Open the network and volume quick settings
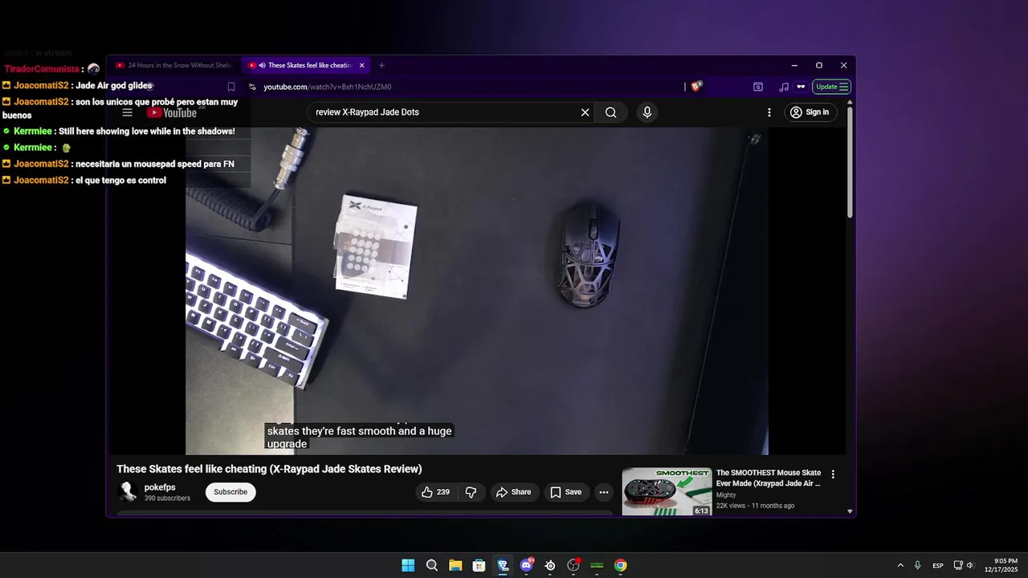Viewport: 1028px width, 578px height. point(964,565)
